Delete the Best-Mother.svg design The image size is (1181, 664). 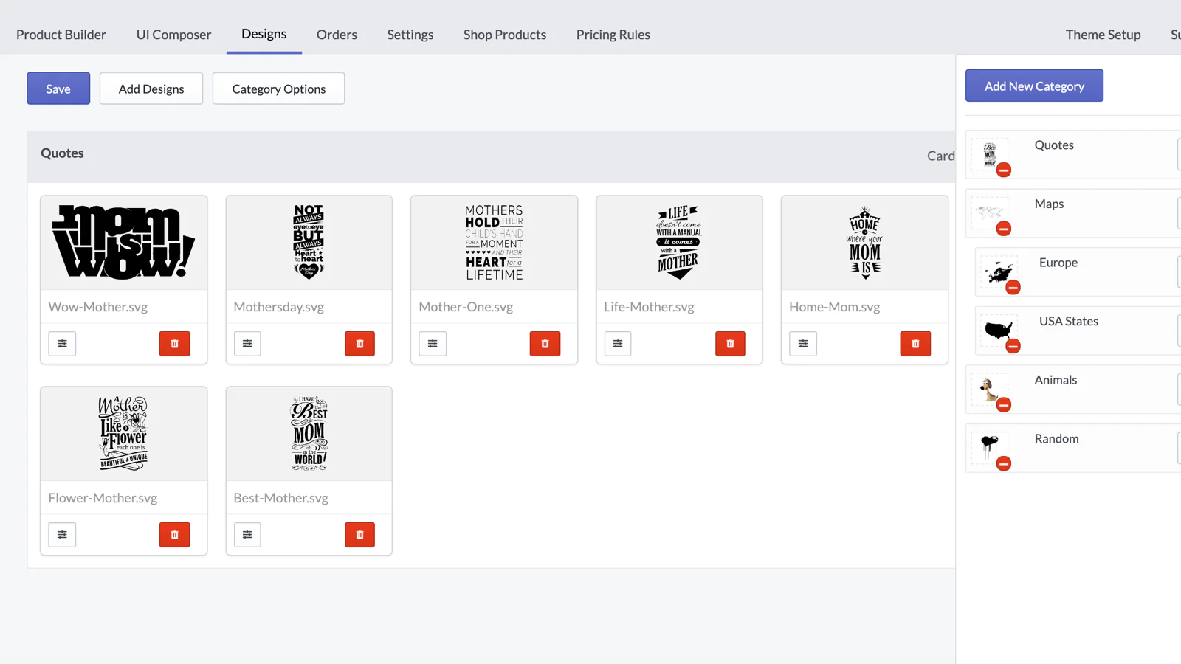tap(359, 535)
